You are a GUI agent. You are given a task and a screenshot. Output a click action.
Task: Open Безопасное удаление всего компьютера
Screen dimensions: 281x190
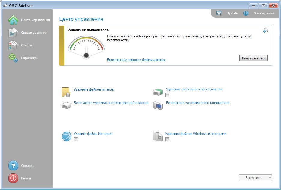[198, 103]
